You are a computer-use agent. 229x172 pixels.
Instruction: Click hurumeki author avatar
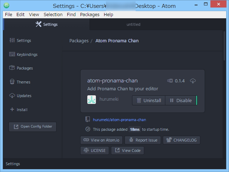[x=92, y=100]
